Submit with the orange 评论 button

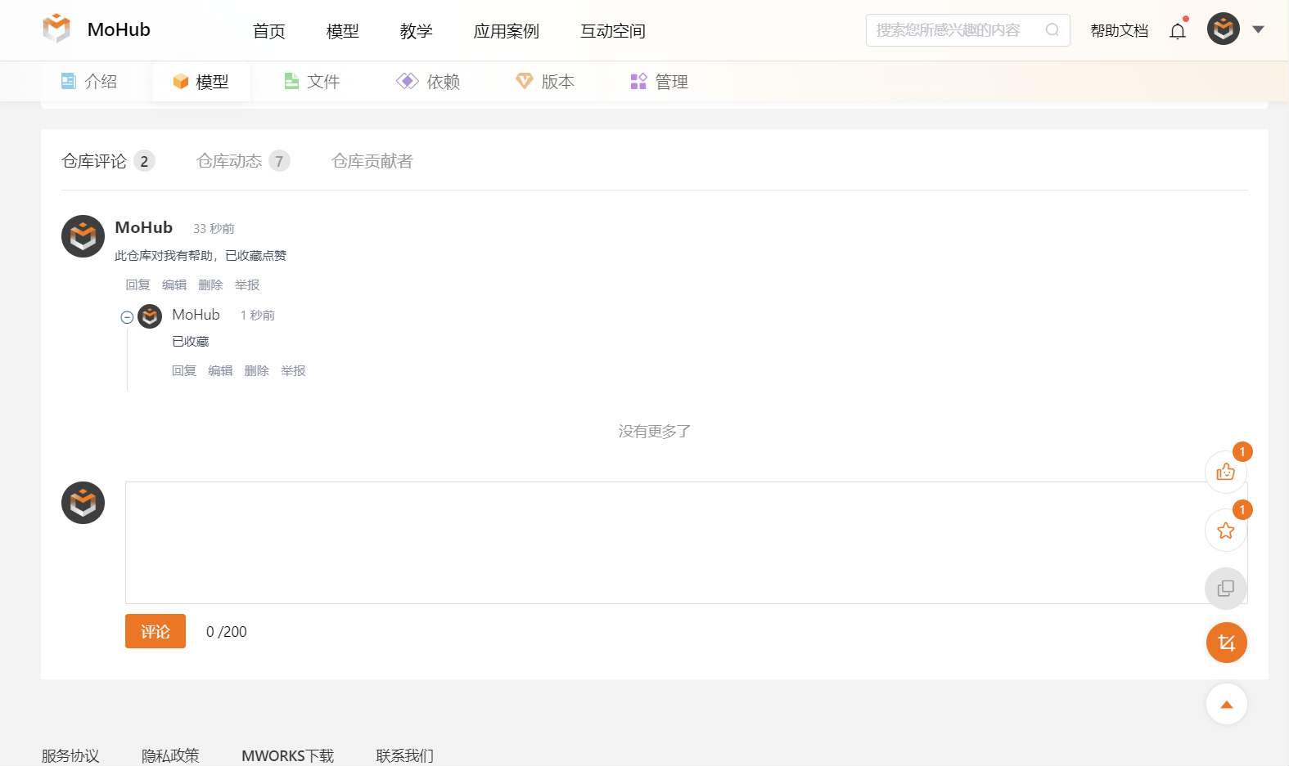155,631
